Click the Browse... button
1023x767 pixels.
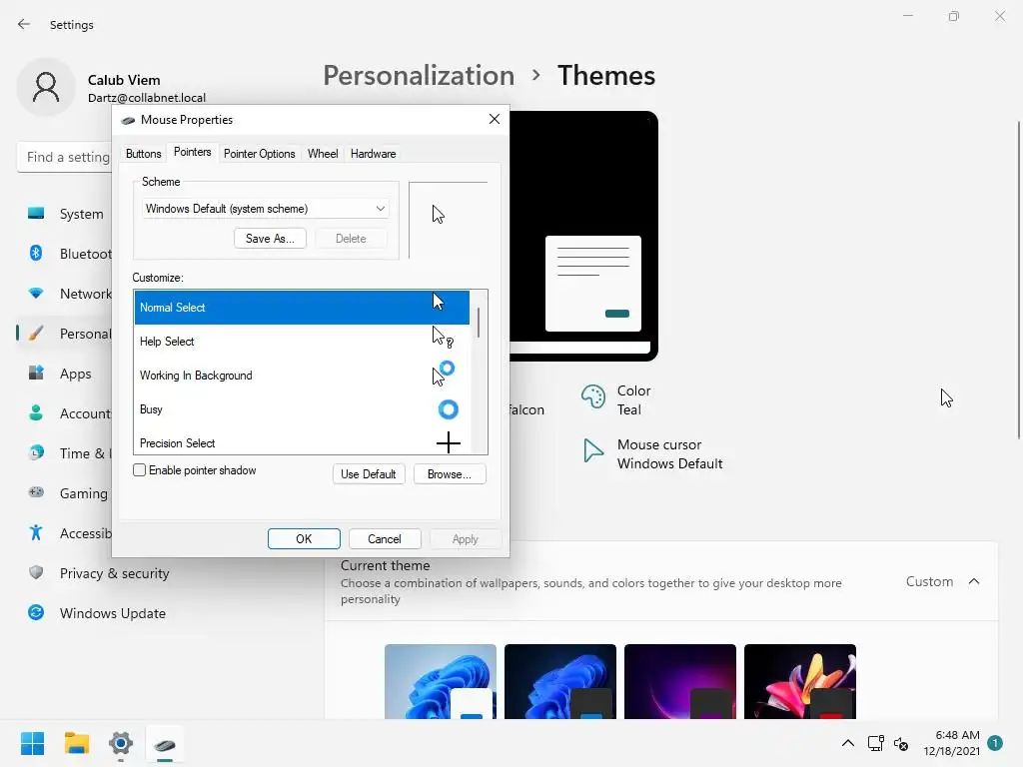click(450, 474)
